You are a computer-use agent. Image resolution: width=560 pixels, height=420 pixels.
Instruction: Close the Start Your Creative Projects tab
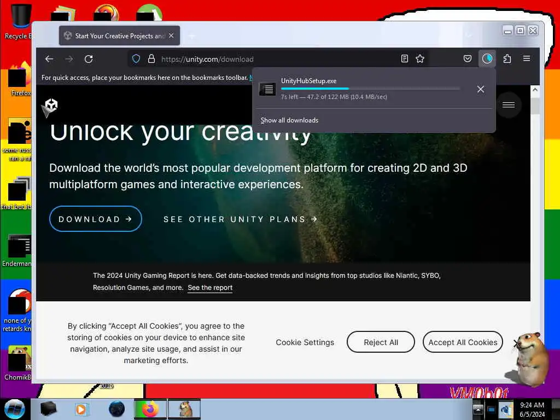tap(171, 36)
